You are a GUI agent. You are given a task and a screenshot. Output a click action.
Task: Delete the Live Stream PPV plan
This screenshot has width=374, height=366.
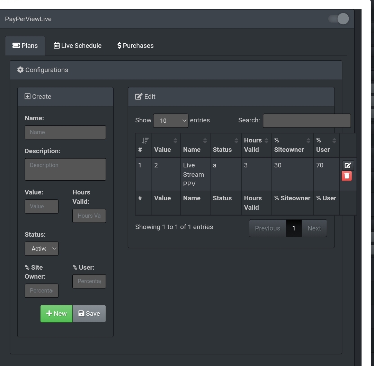coord(347,176)
